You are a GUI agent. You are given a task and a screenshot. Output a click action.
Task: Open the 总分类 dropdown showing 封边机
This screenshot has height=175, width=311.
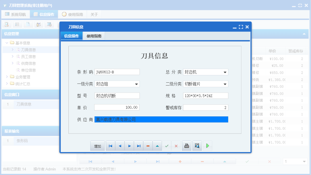(225, 72)
